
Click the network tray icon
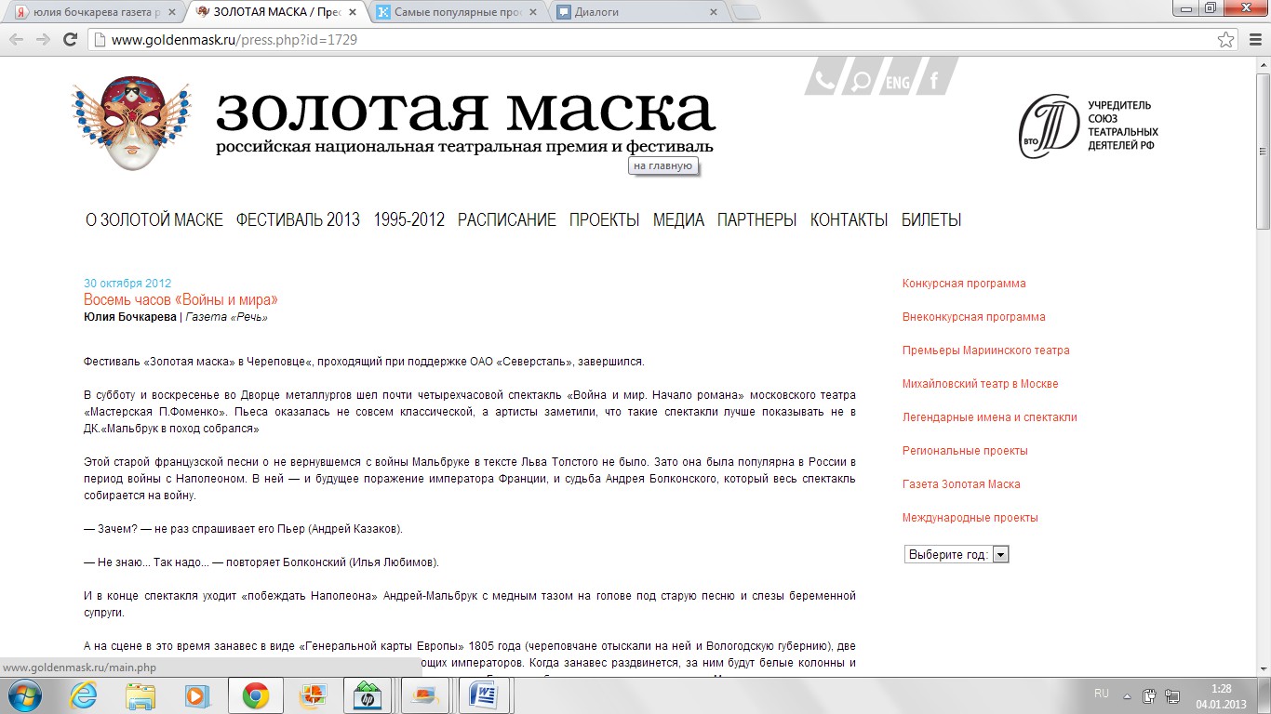point(1172,695)
